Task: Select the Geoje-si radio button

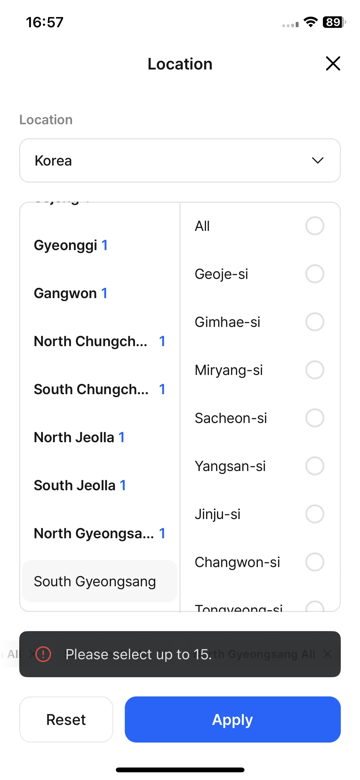Action: coord(315,274)
